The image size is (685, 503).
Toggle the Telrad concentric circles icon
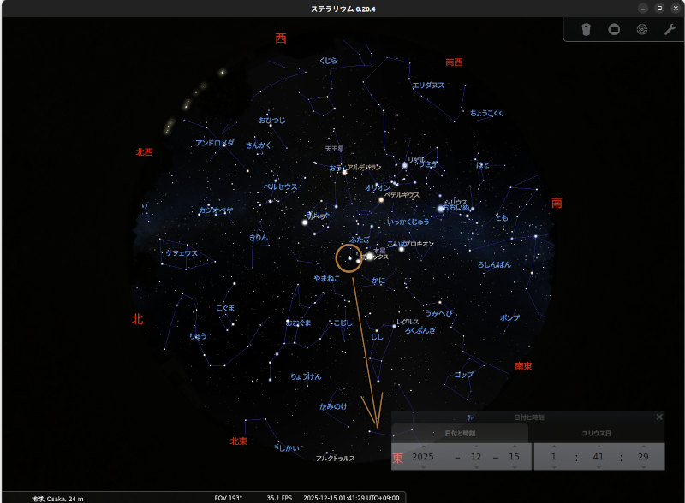[641, 29]
